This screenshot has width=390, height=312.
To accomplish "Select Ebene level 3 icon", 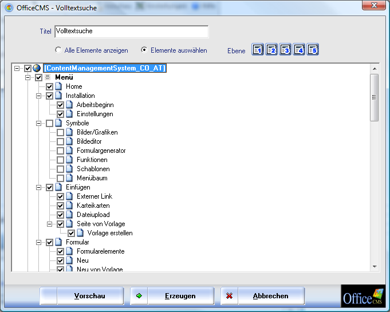I will 285,49.
